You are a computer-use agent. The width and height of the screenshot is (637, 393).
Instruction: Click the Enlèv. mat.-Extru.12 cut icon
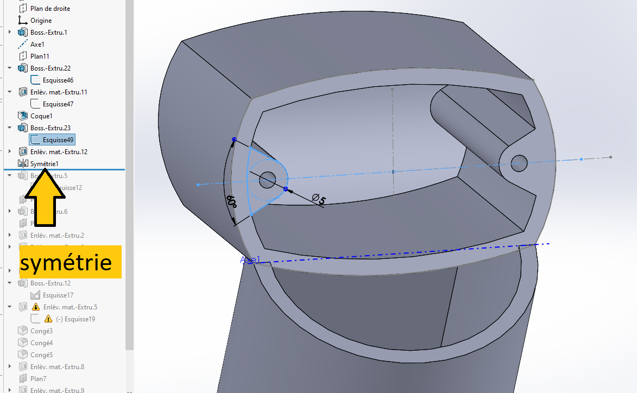(23, 151)
